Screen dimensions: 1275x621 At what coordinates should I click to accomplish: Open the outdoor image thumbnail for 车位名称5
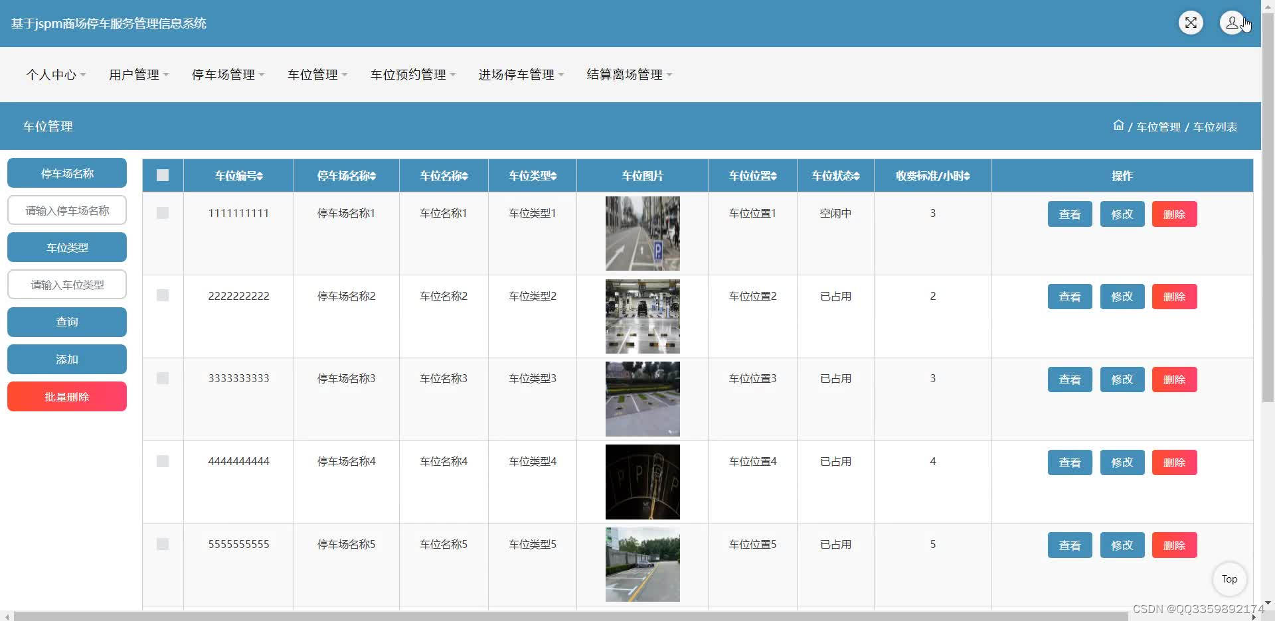point(643,565)
